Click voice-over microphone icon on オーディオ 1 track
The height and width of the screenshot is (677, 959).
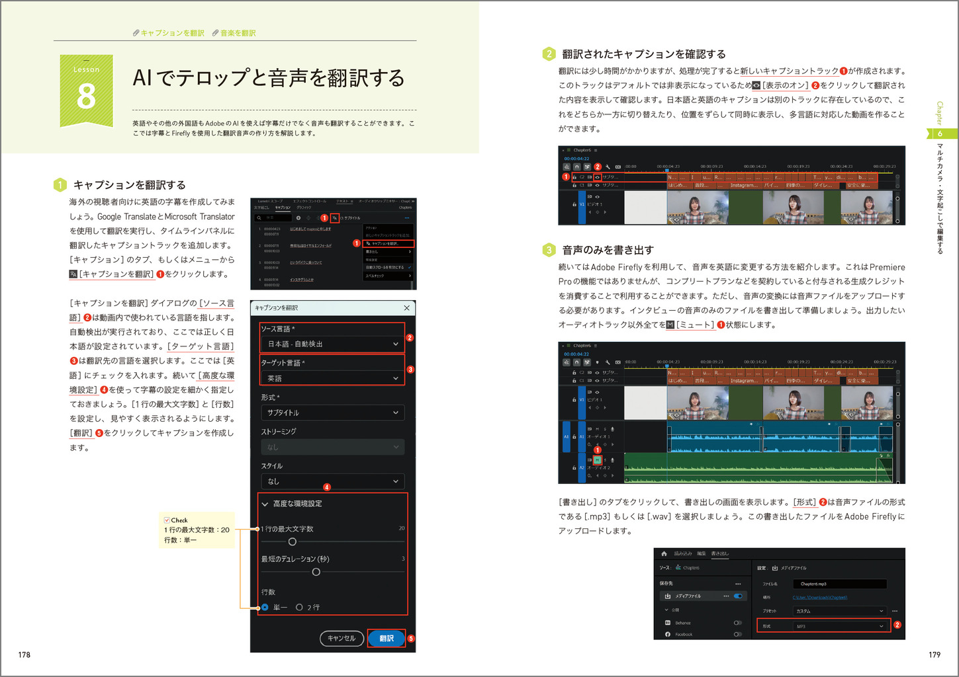tap(612, 429)
